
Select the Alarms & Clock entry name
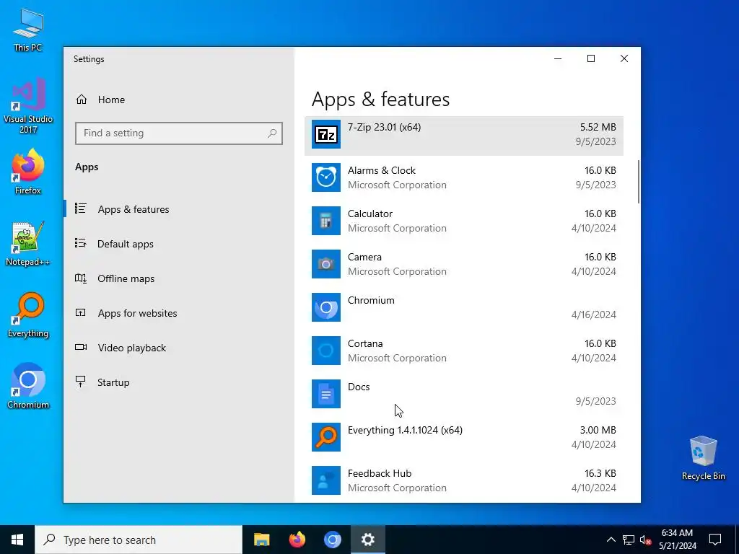pyautogui.click(x=381, y=170)
